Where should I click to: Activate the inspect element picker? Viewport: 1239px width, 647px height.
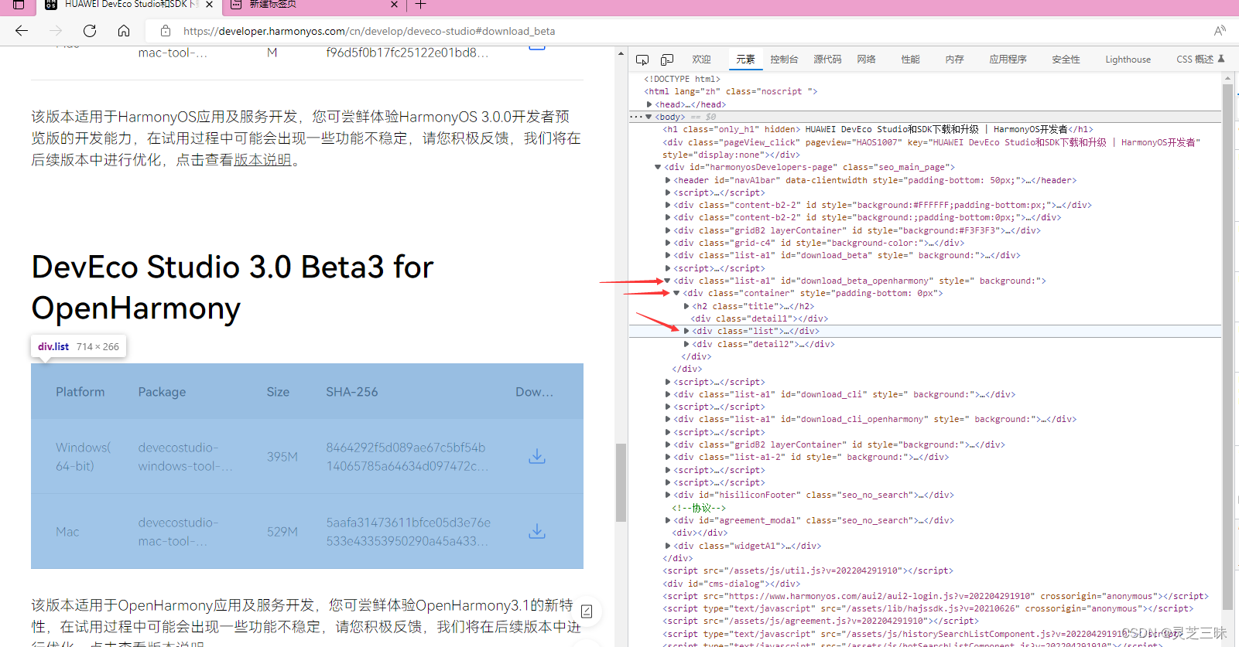(x=642, y=60)
